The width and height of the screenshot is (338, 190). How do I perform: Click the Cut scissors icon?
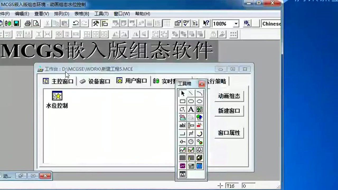47,23
